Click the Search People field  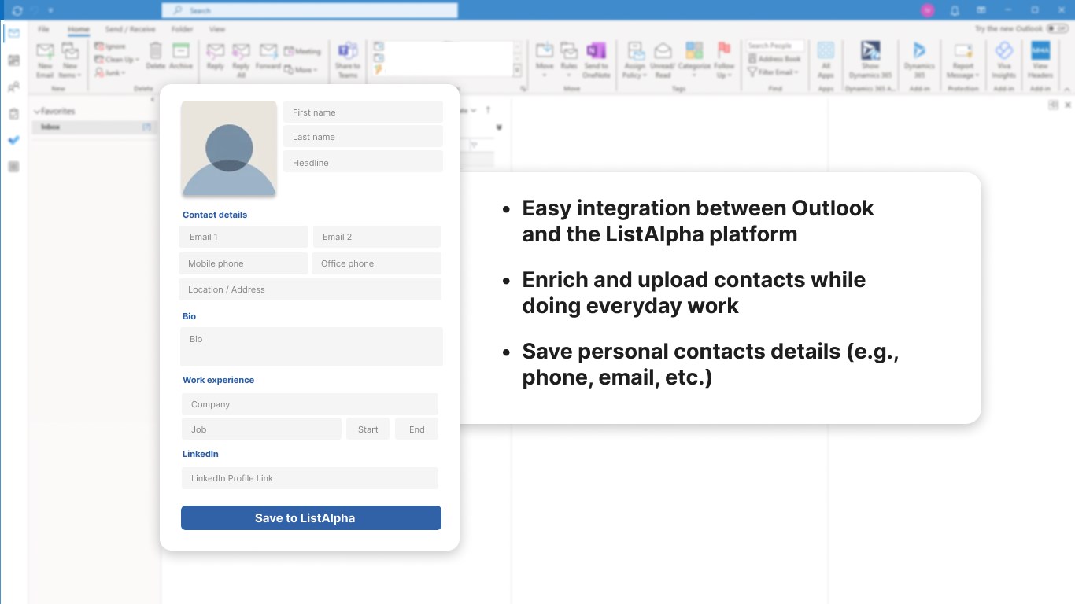pyautogui.click(x=775, y=46)
